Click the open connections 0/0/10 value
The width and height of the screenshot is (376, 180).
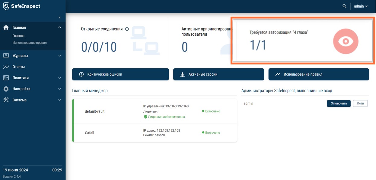[x=99, y=47]
